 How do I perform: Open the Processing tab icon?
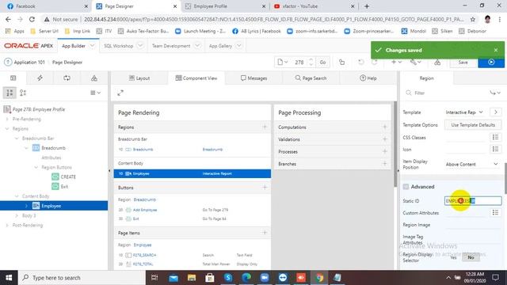tap(67, 78)
